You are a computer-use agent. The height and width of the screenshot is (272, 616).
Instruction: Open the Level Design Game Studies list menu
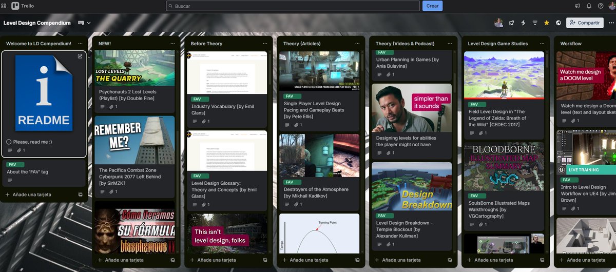click(542, 44)
